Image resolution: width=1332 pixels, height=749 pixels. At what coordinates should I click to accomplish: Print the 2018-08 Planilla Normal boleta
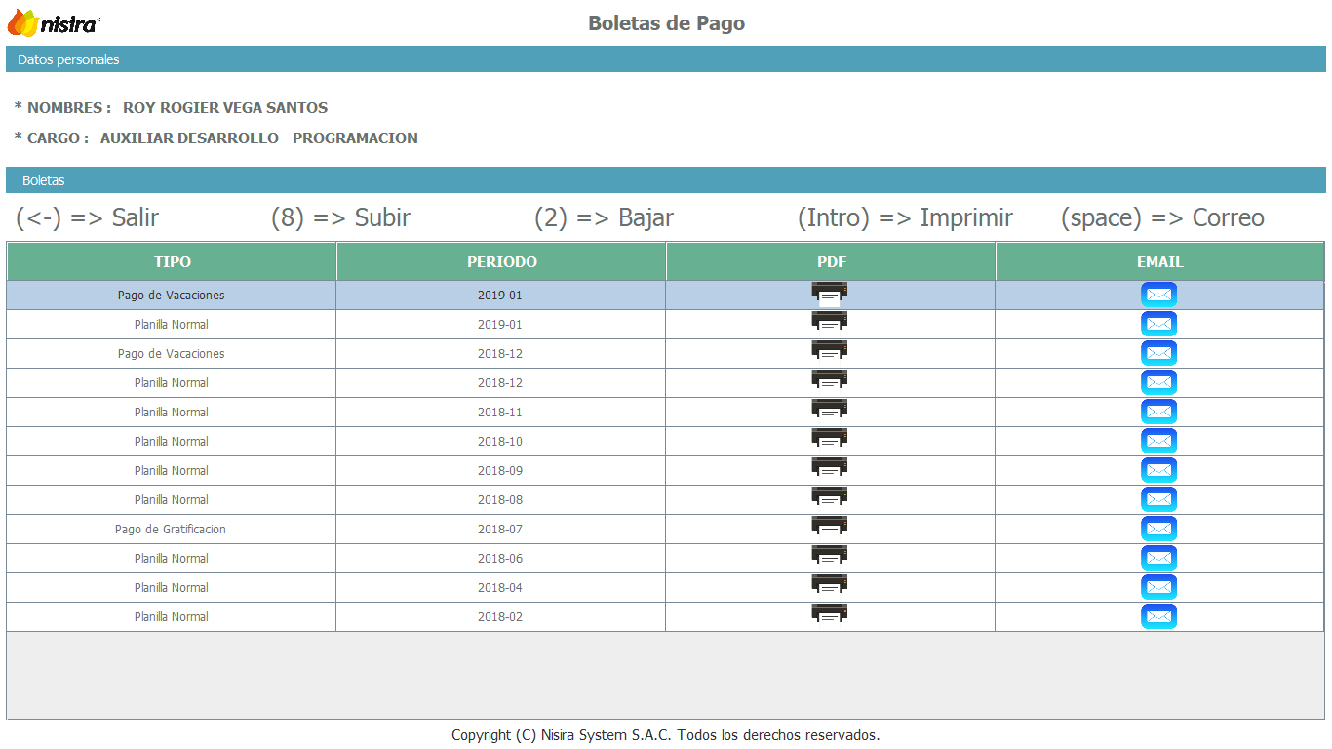(830, 498)
